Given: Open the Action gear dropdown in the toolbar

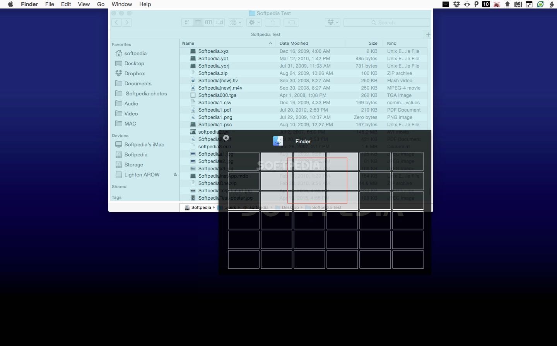Looking at the screenshot, I should click(254, 22).
